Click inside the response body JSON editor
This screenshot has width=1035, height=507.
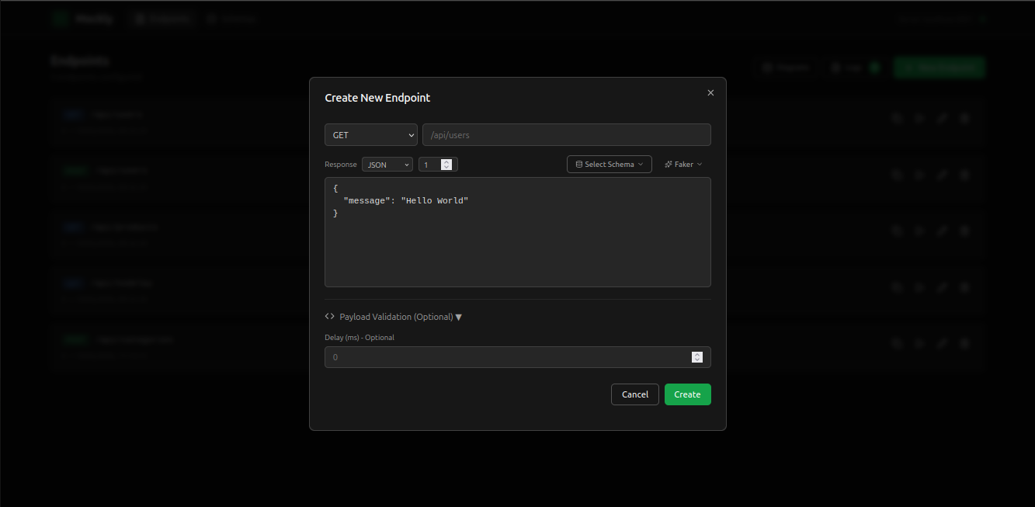tap(517, 241)
